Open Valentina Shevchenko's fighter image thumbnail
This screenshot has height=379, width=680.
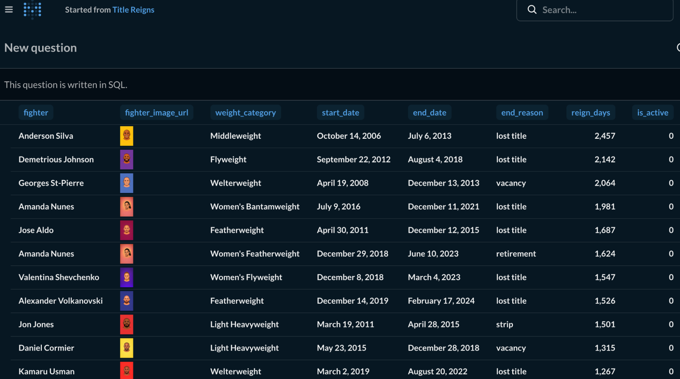pos(126,277)
